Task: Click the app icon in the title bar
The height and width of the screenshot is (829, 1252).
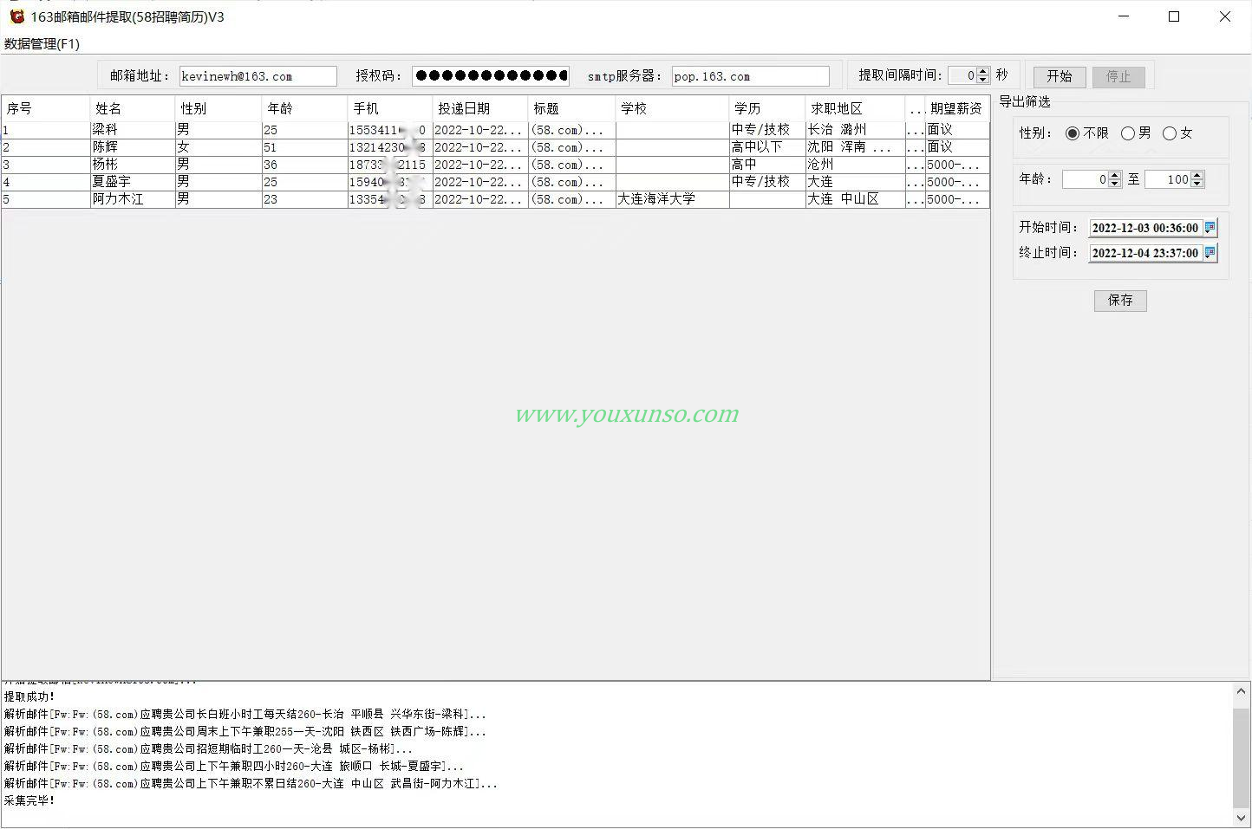Action: pyautogui.click(x=16, y=16)
